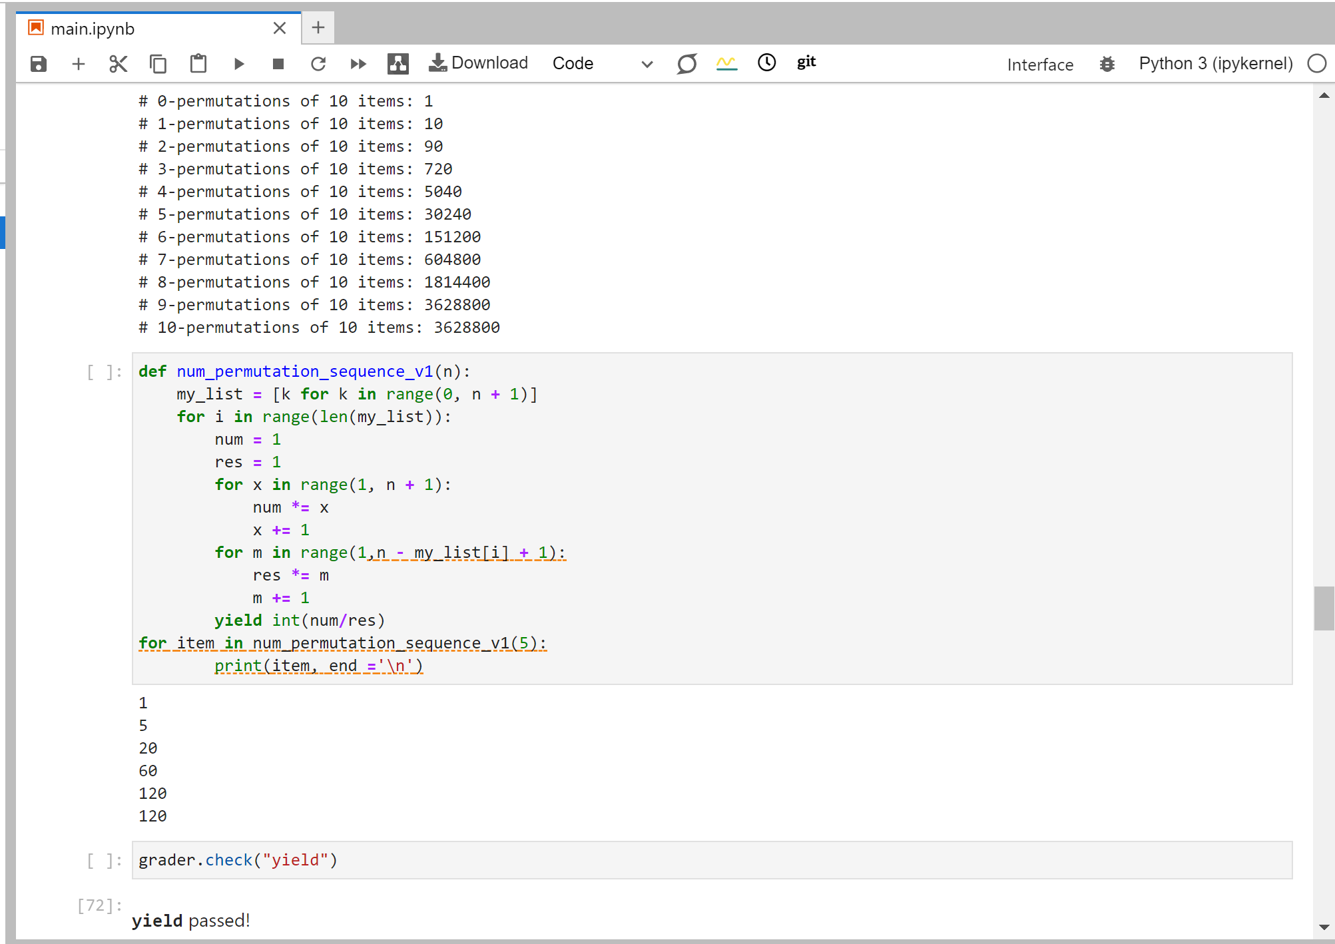Copy the selected cell
This screenshot has height=944, width=1335.
(158, 64)
